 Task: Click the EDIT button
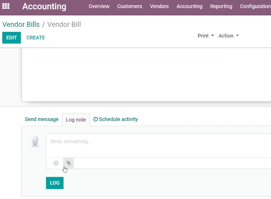click(11, 38)
